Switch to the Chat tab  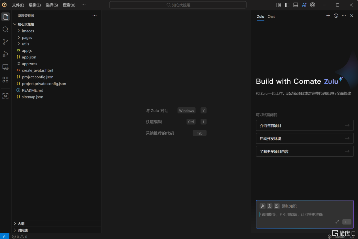point(271,17)
